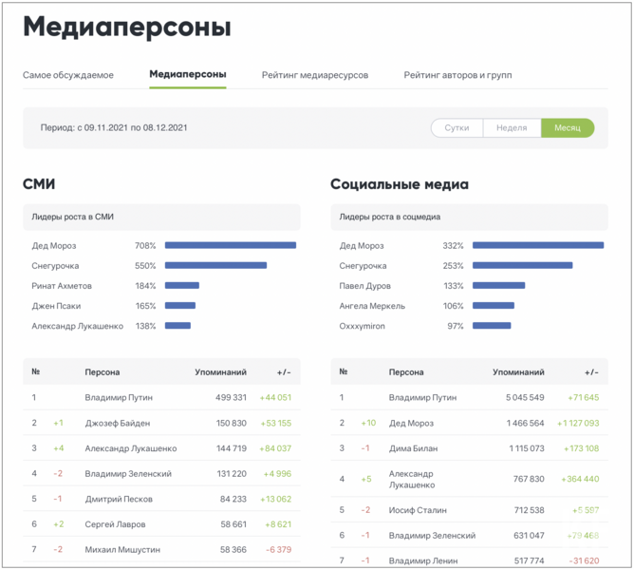The width and height of the screenshot is (634, 570).
Task: Open Дмитрий Песков row
Action: point(119,499)
